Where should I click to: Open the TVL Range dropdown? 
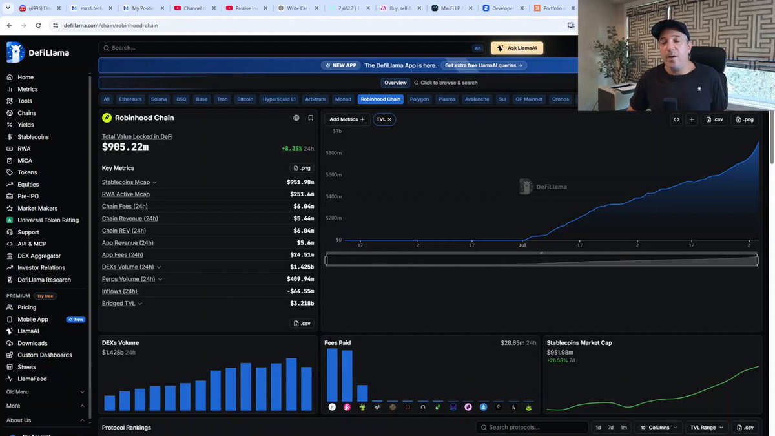[x=707, y=428]
